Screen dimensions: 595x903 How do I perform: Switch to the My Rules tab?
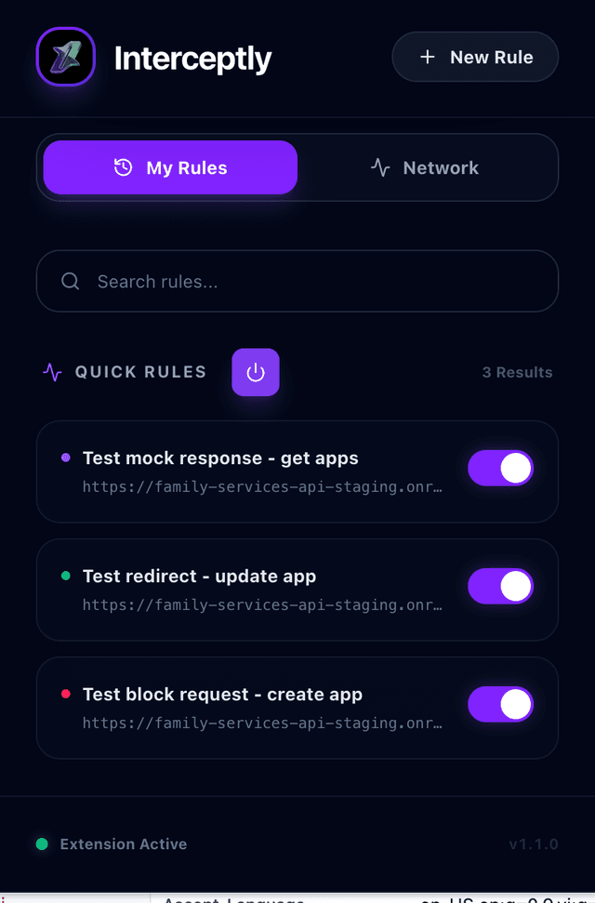[170, 167]
